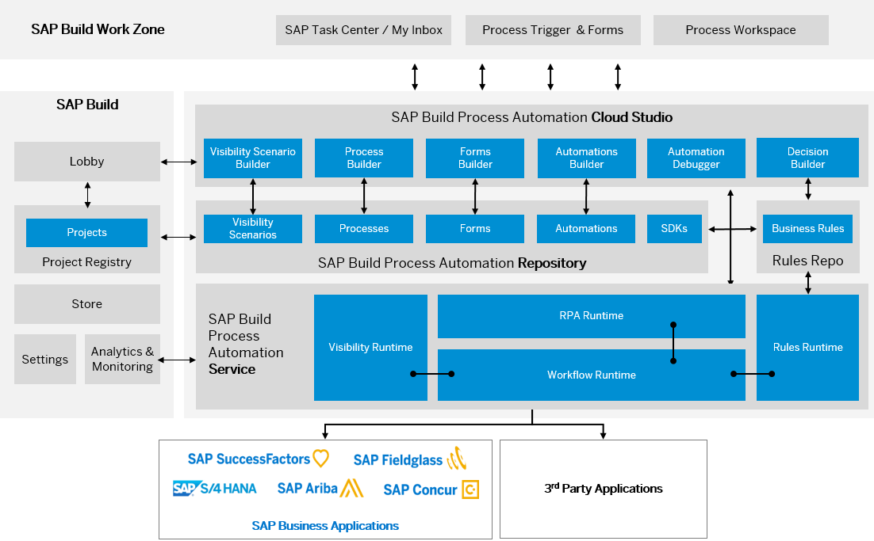Screen dimensions: 874x541
Task: Click the Process Builder box
Action: pos(364,158)
